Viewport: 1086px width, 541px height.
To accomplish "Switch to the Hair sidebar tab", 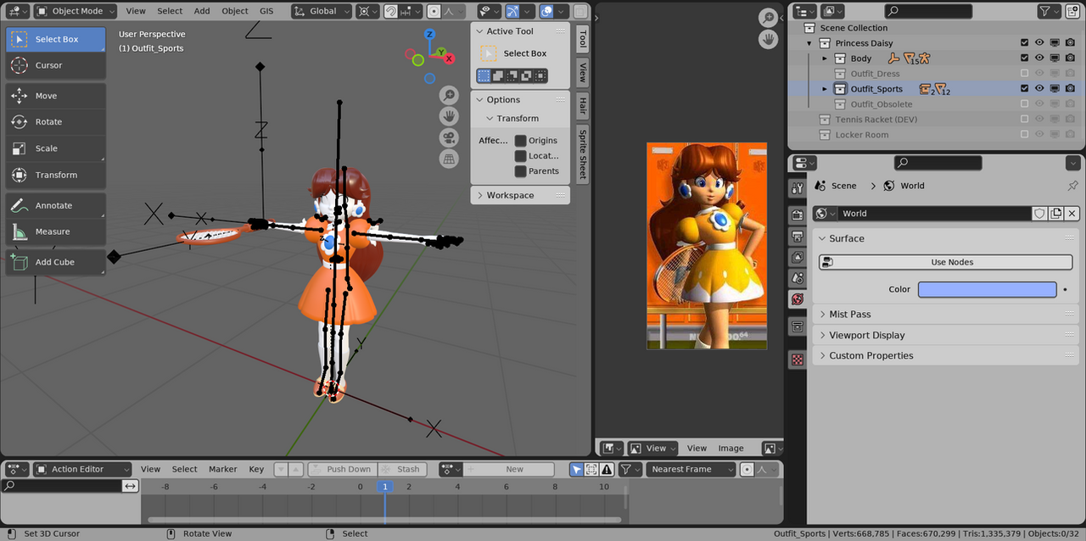I will pyautogui.click(x=582, y=106).
